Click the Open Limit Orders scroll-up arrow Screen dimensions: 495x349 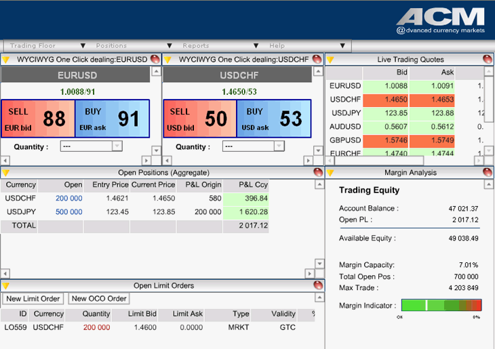pyautogui.click(x=319, y=297)
